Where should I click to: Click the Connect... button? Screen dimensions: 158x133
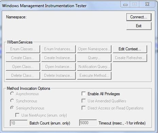(139, 17)
